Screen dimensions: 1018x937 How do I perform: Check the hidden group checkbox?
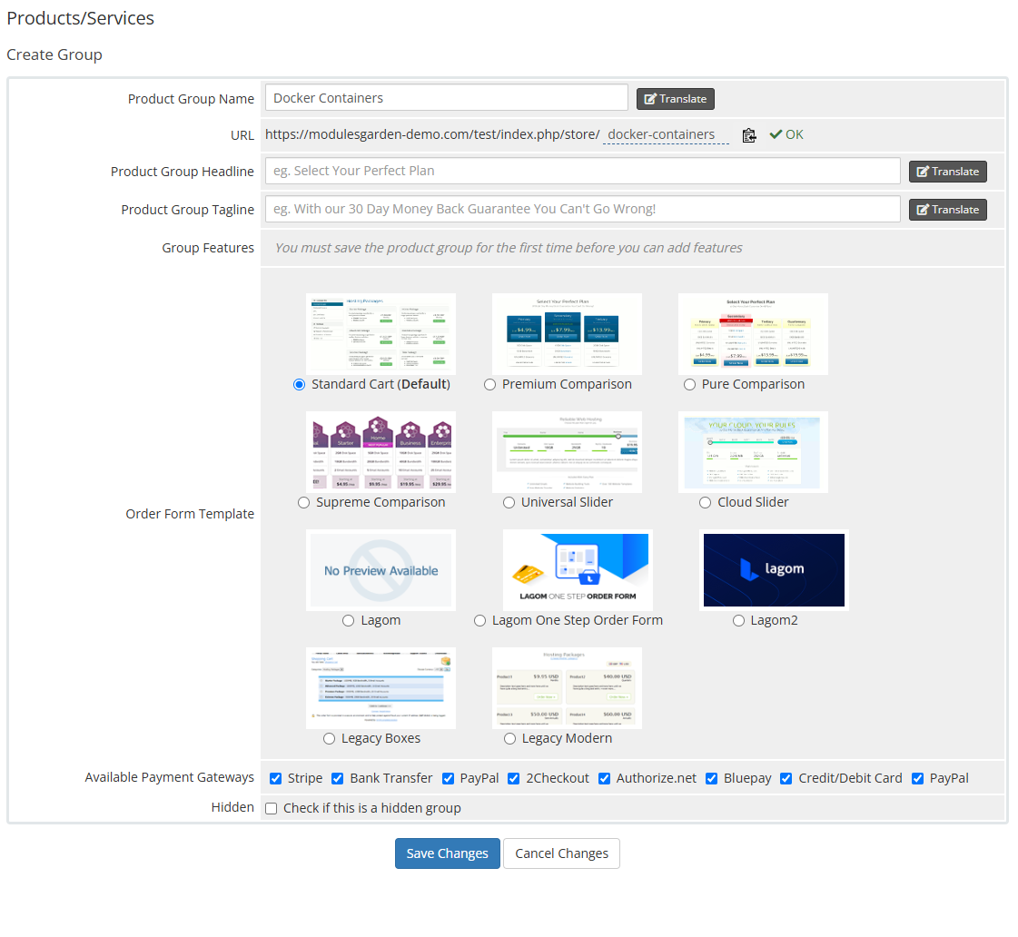(272, 808)
